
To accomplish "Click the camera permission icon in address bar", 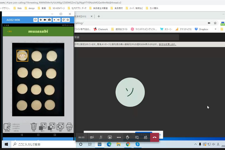I will click(x=209, y=23).
